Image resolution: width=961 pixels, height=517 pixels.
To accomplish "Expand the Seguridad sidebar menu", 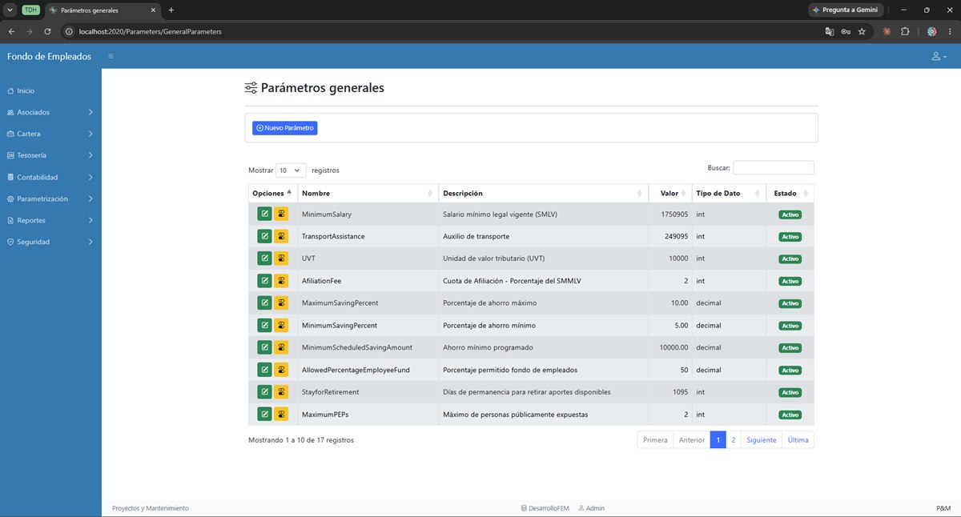I will click(50, 242).
